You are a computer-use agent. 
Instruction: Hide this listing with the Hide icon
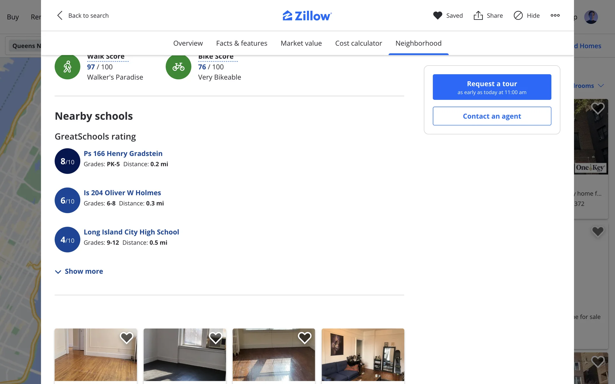coord(518,15)
